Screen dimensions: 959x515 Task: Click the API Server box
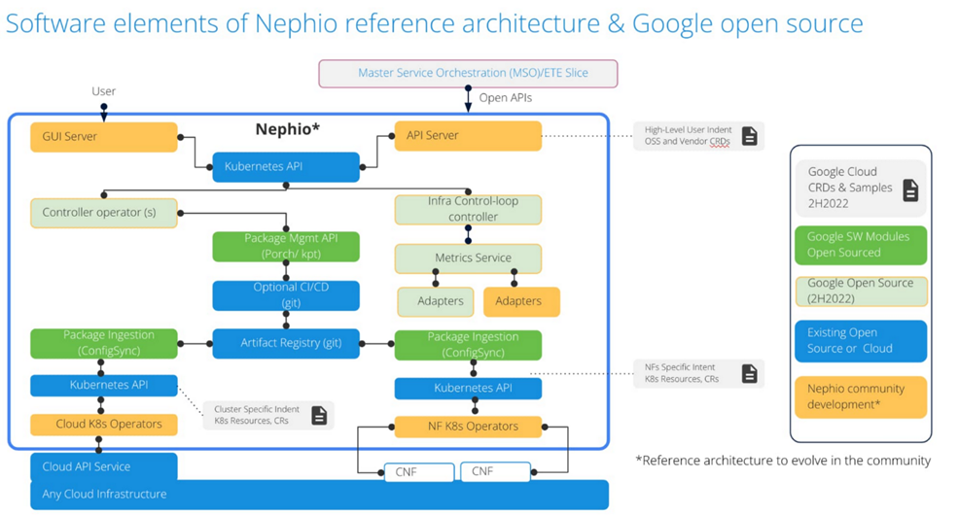(x=468, y=136)
